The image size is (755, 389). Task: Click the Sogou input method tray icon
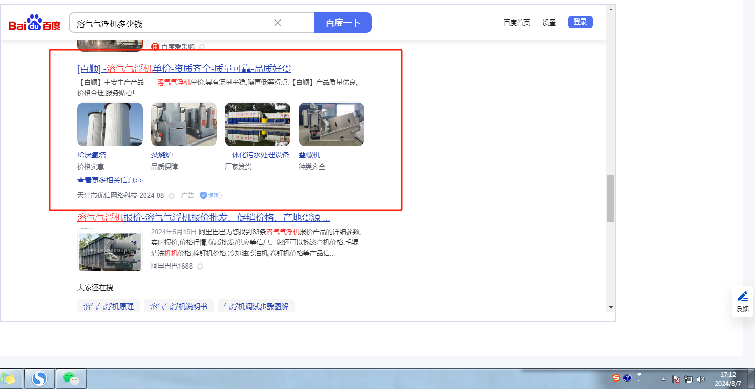tap(616, 378)
